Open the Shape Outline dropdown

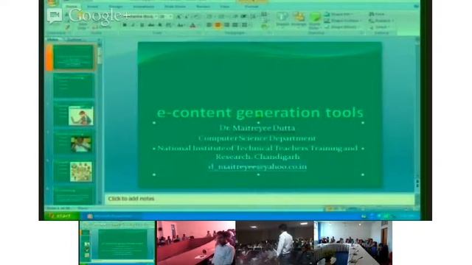342,21
